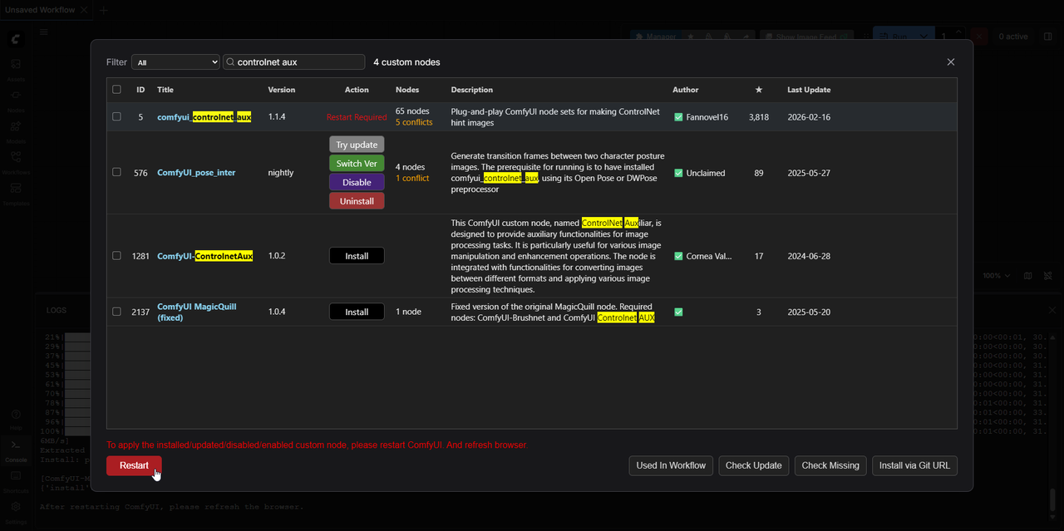Open the 100% zoom dropdown
The width and height of the screenshot is (1064, 531).
[997, 276]
